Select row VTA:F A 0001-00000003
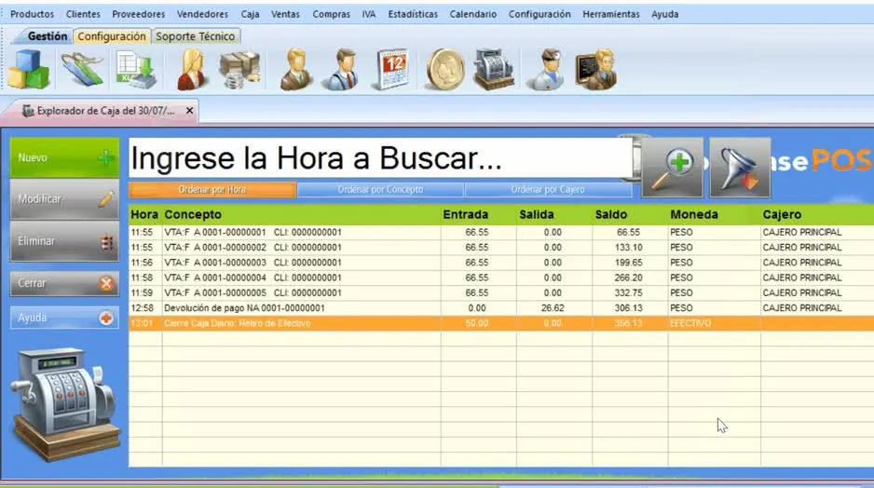Image resolution: width=874 pixels, height=488 pixels. [501, 263]
